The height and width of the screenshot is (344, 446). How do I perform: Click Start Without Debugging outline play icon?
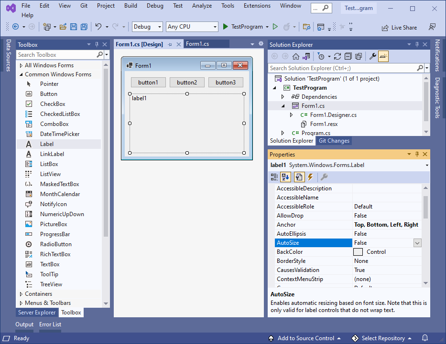click(x=275, y=27)
